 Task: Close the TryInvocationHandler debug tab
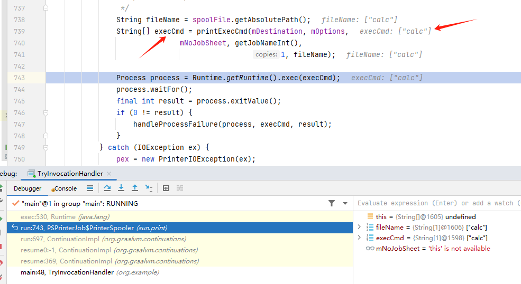(109, 174)
